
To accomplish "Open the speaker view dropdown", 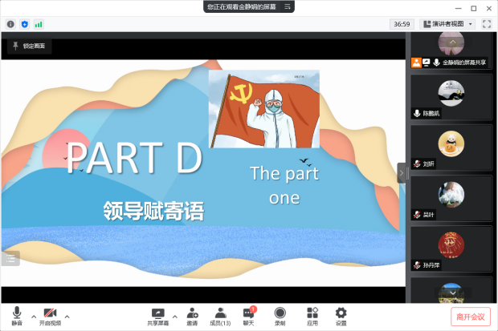I will tap(447, 24).
